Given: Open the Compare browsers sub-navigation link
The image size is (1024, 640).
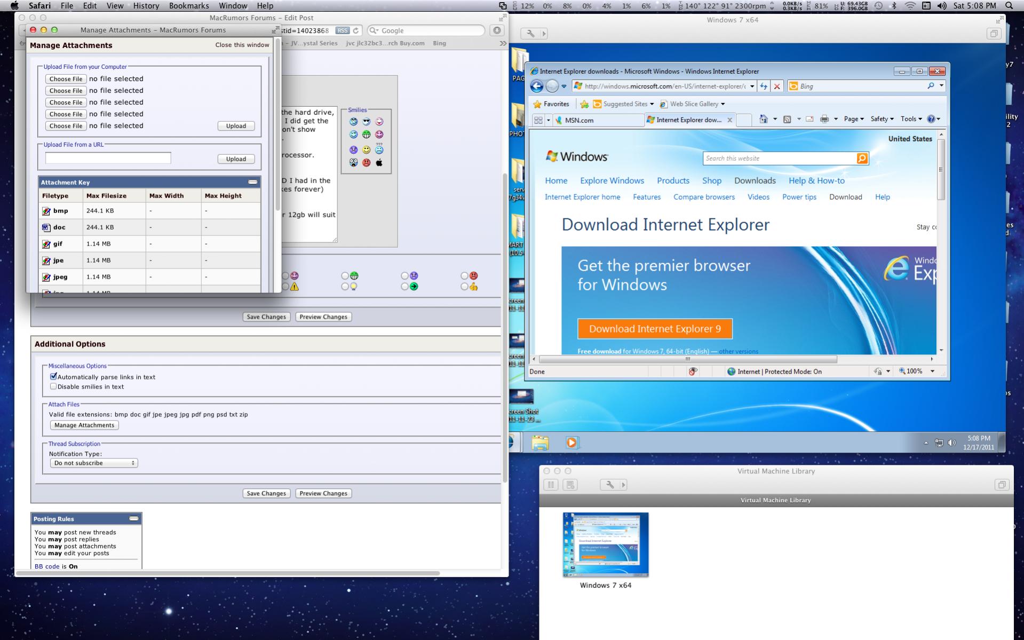Looking at the screenshot, I should pyautogui.click(x=704, y=197).
